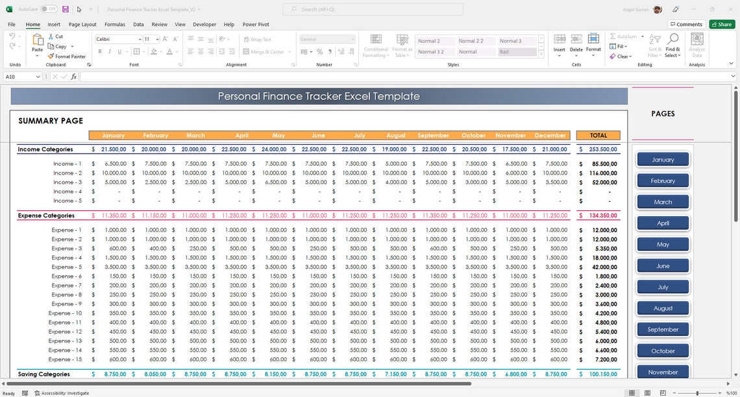Select the Italic formatting icon
Image resolution: width=740 pixels, height=397 pixels.
point(110,51)
